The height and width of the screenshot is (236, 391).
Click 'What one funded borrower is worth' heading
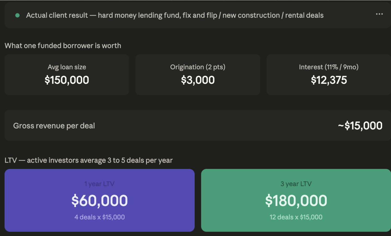point(63,46)
